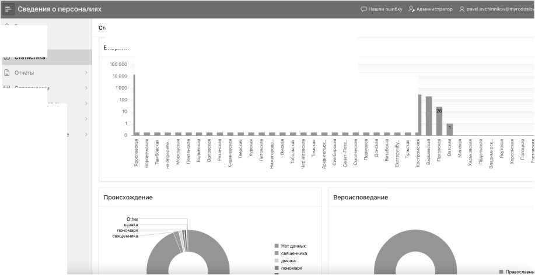Viewport: 535px width, 275px height.
Task: Click the Тобольская axis label
Action: [x=293, y=151]
